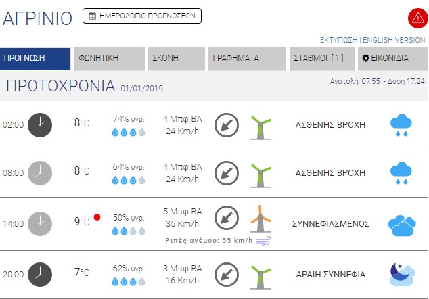Switch to the ΣΚΟΝΗ tab
This screenshot has width=429, height=299.
click(177, 58)
